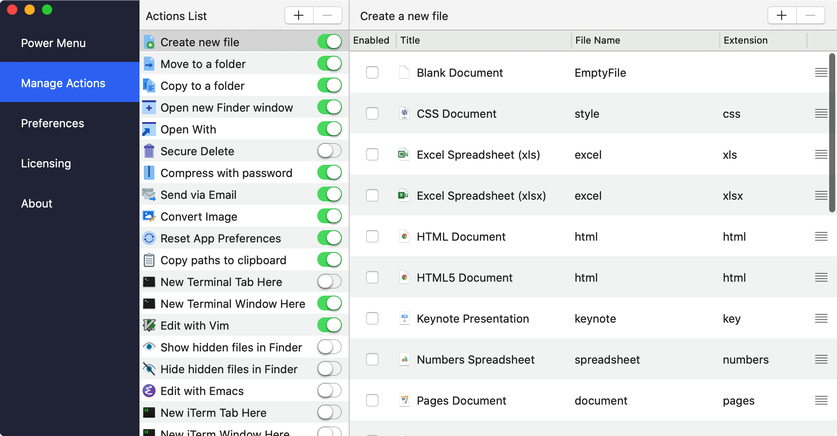
Task: Sort by the File Name column header
Action: [x=645, y=40]
